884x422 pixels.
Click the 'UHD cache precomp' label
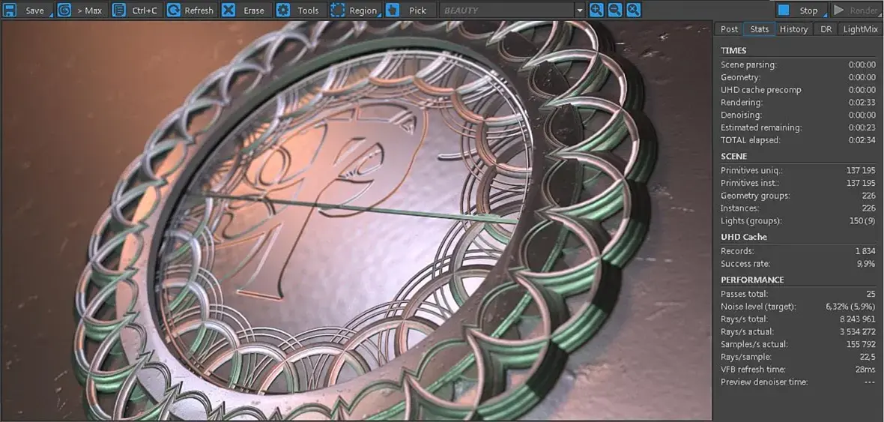point(760,90)
